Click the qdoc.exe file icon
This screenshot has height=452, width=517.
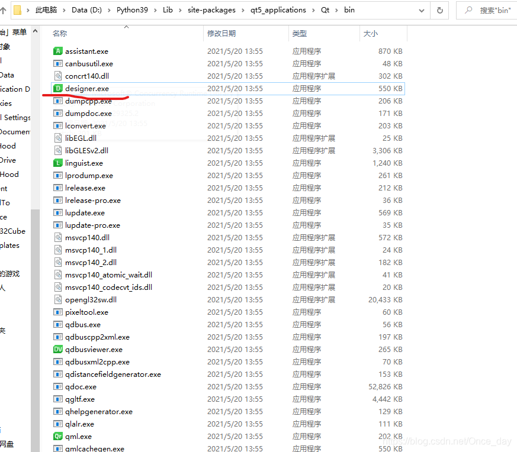pos(57,386)
